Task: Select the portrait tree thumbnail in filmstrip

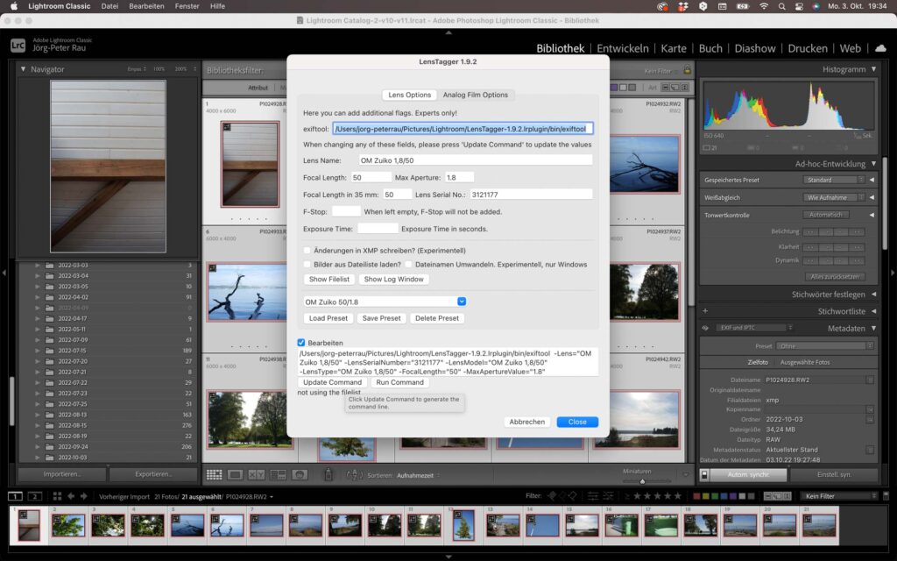Action: click(463, 526)
